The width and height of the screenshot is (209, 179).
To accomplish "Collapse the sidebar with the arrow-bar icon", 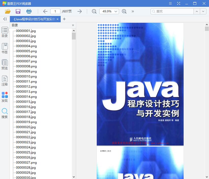I will tap(5, 19).
